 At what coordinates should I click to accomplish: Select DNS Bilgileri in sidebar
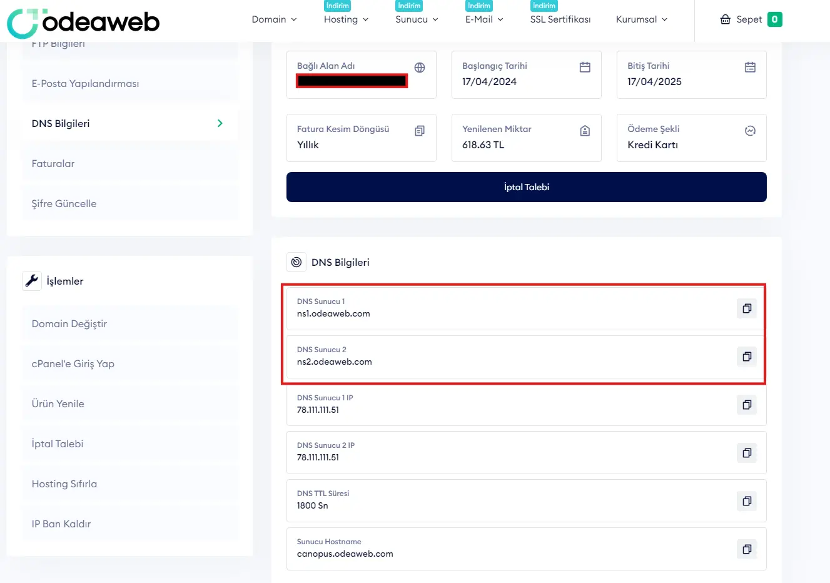(130, 124)
